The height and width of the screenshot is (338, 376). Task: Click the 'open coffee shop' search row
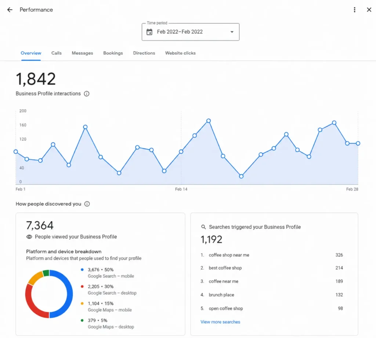pos(272,309)
